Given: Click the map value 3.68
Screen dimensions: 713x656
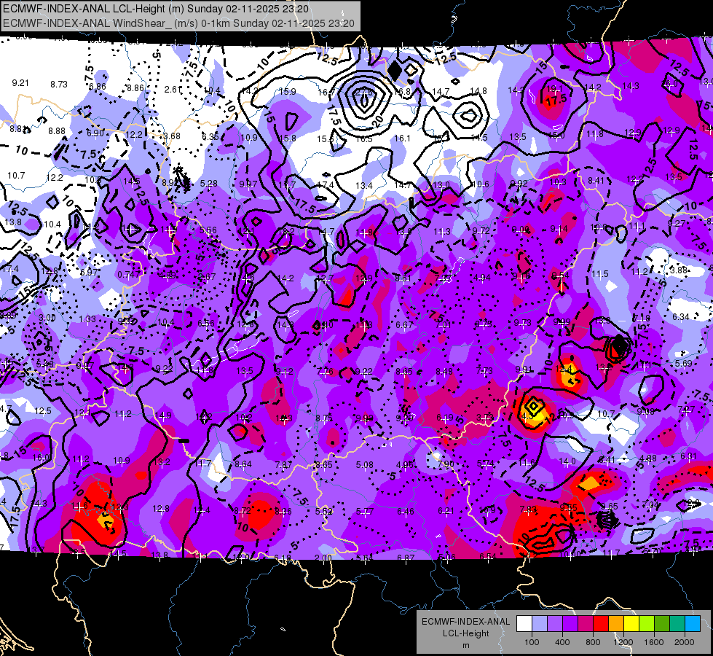Looking at the screenshot, I should click(x=172, y=136).
